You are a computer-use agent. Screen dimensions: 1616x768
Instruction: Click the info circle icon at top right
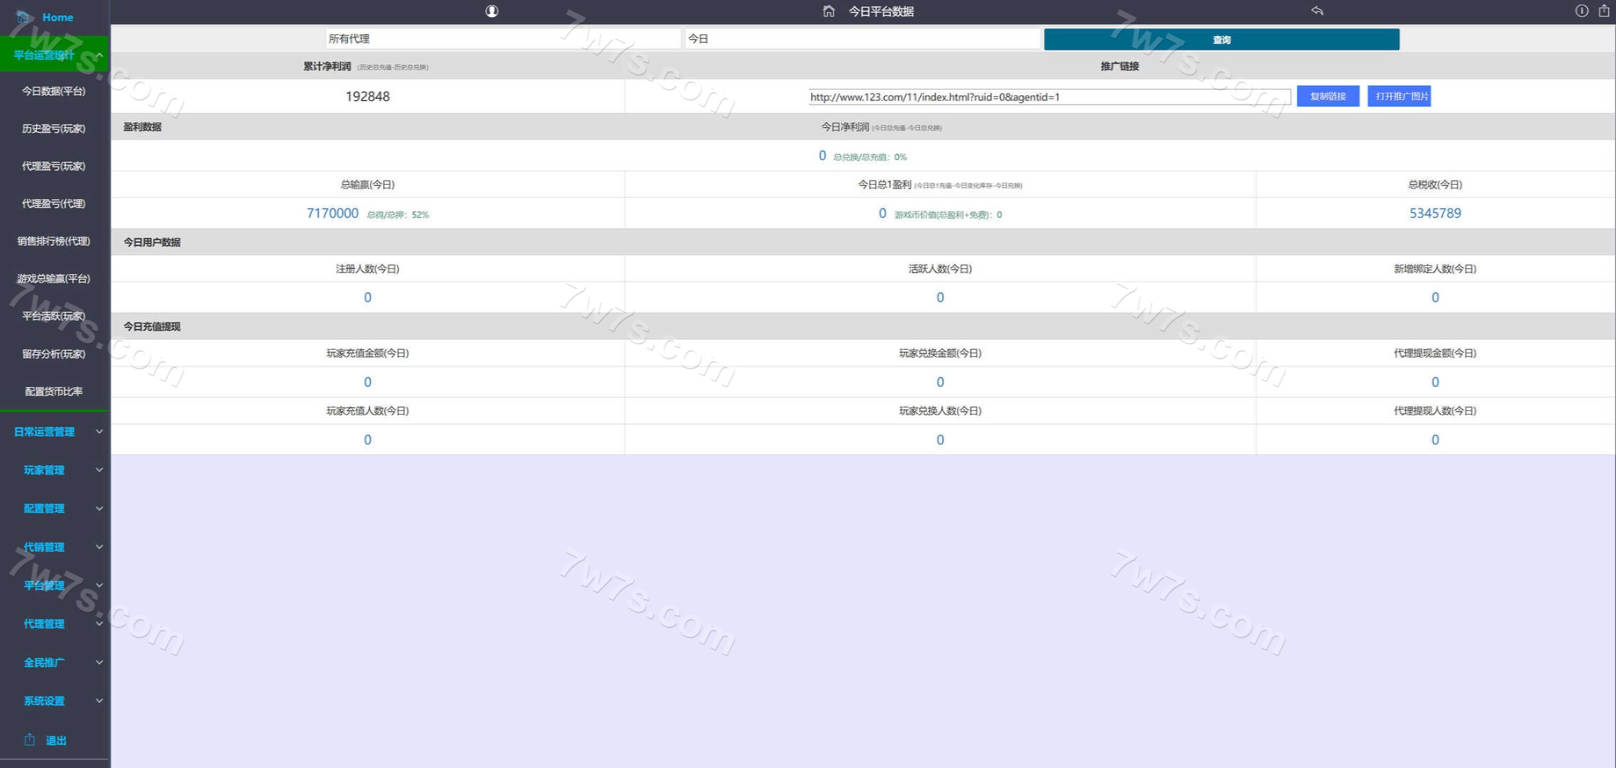(x=1581, y=11)
